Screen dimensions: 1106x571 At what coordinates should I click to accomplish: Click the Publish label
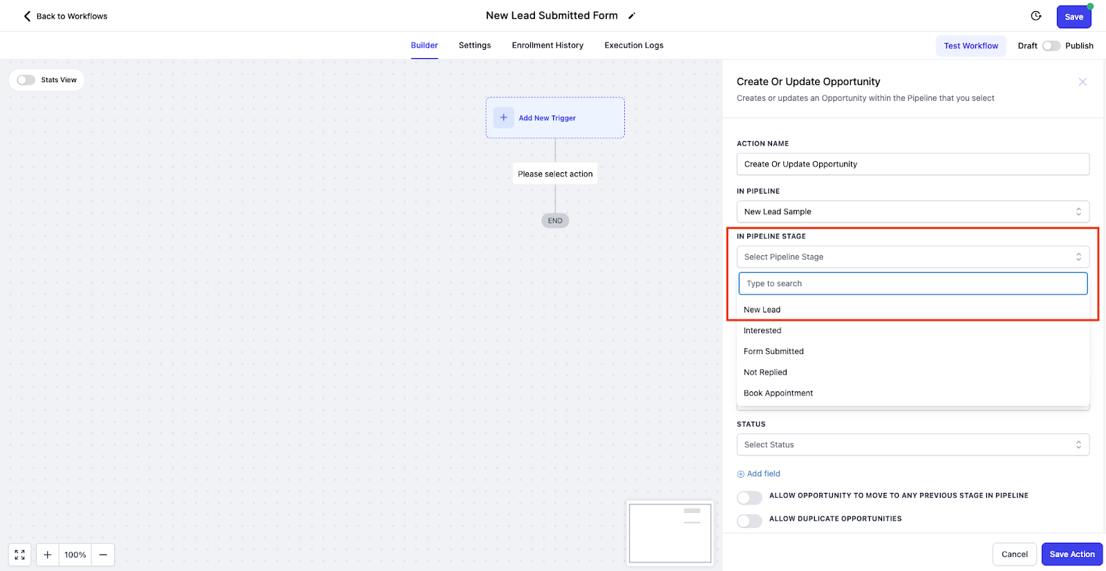[1079, 46]
